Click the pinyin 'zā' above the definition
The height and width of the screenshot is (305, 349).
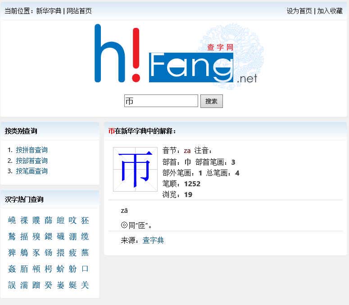click(x=124, y=211)
